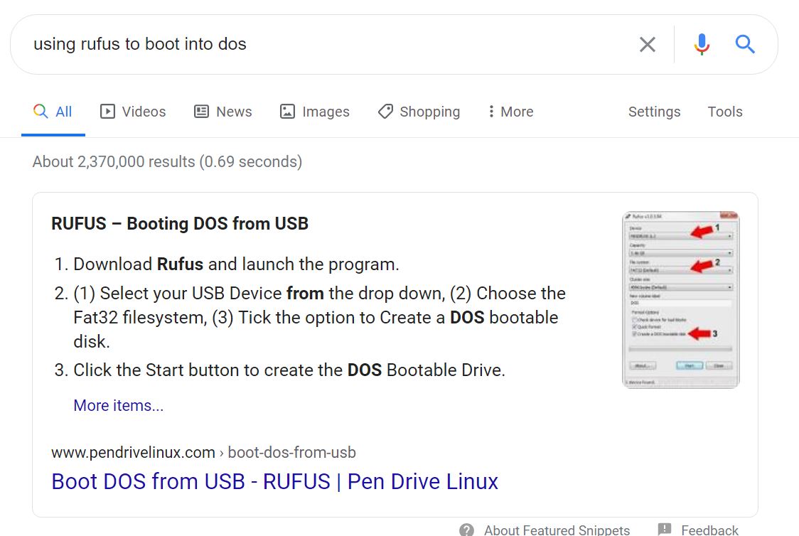The width and height of the screenshot is (799, 536).
Task: Select the All results tab
Action: 53,112
